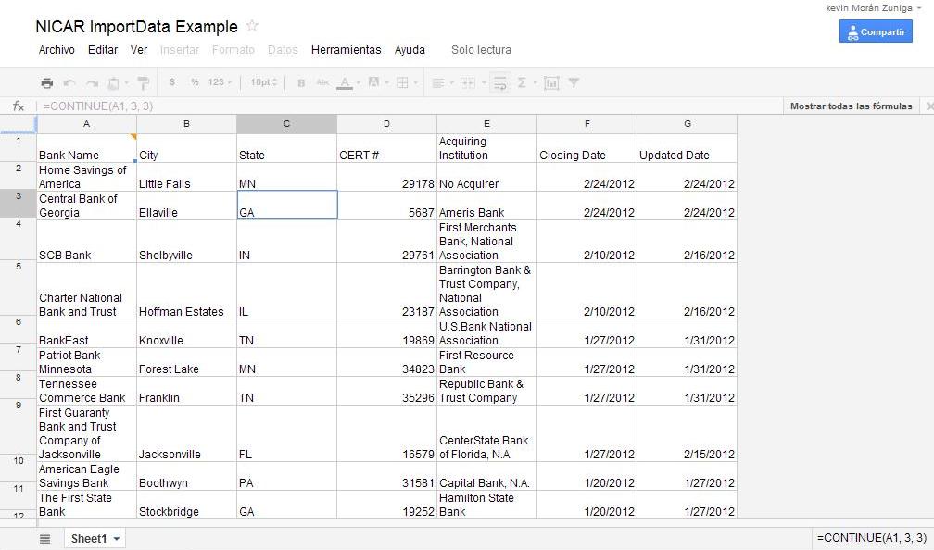Click the percent format icon

click(195, 82)
